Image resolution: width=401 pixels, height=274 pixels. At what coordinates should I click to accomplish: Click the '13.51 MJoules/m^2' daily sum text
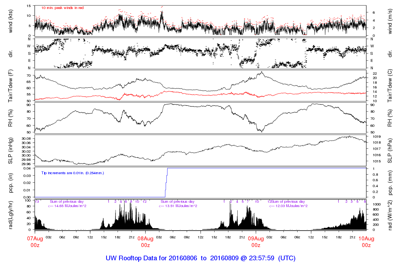click(181, 206)
